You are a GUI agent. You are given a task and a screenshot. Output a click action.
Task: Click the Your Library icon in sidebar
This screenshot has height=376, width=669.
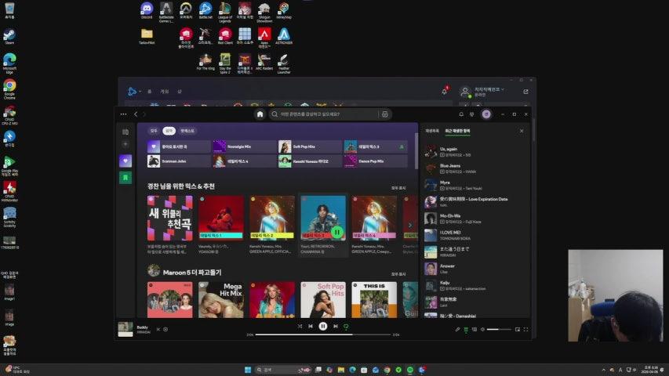point(125,132)
